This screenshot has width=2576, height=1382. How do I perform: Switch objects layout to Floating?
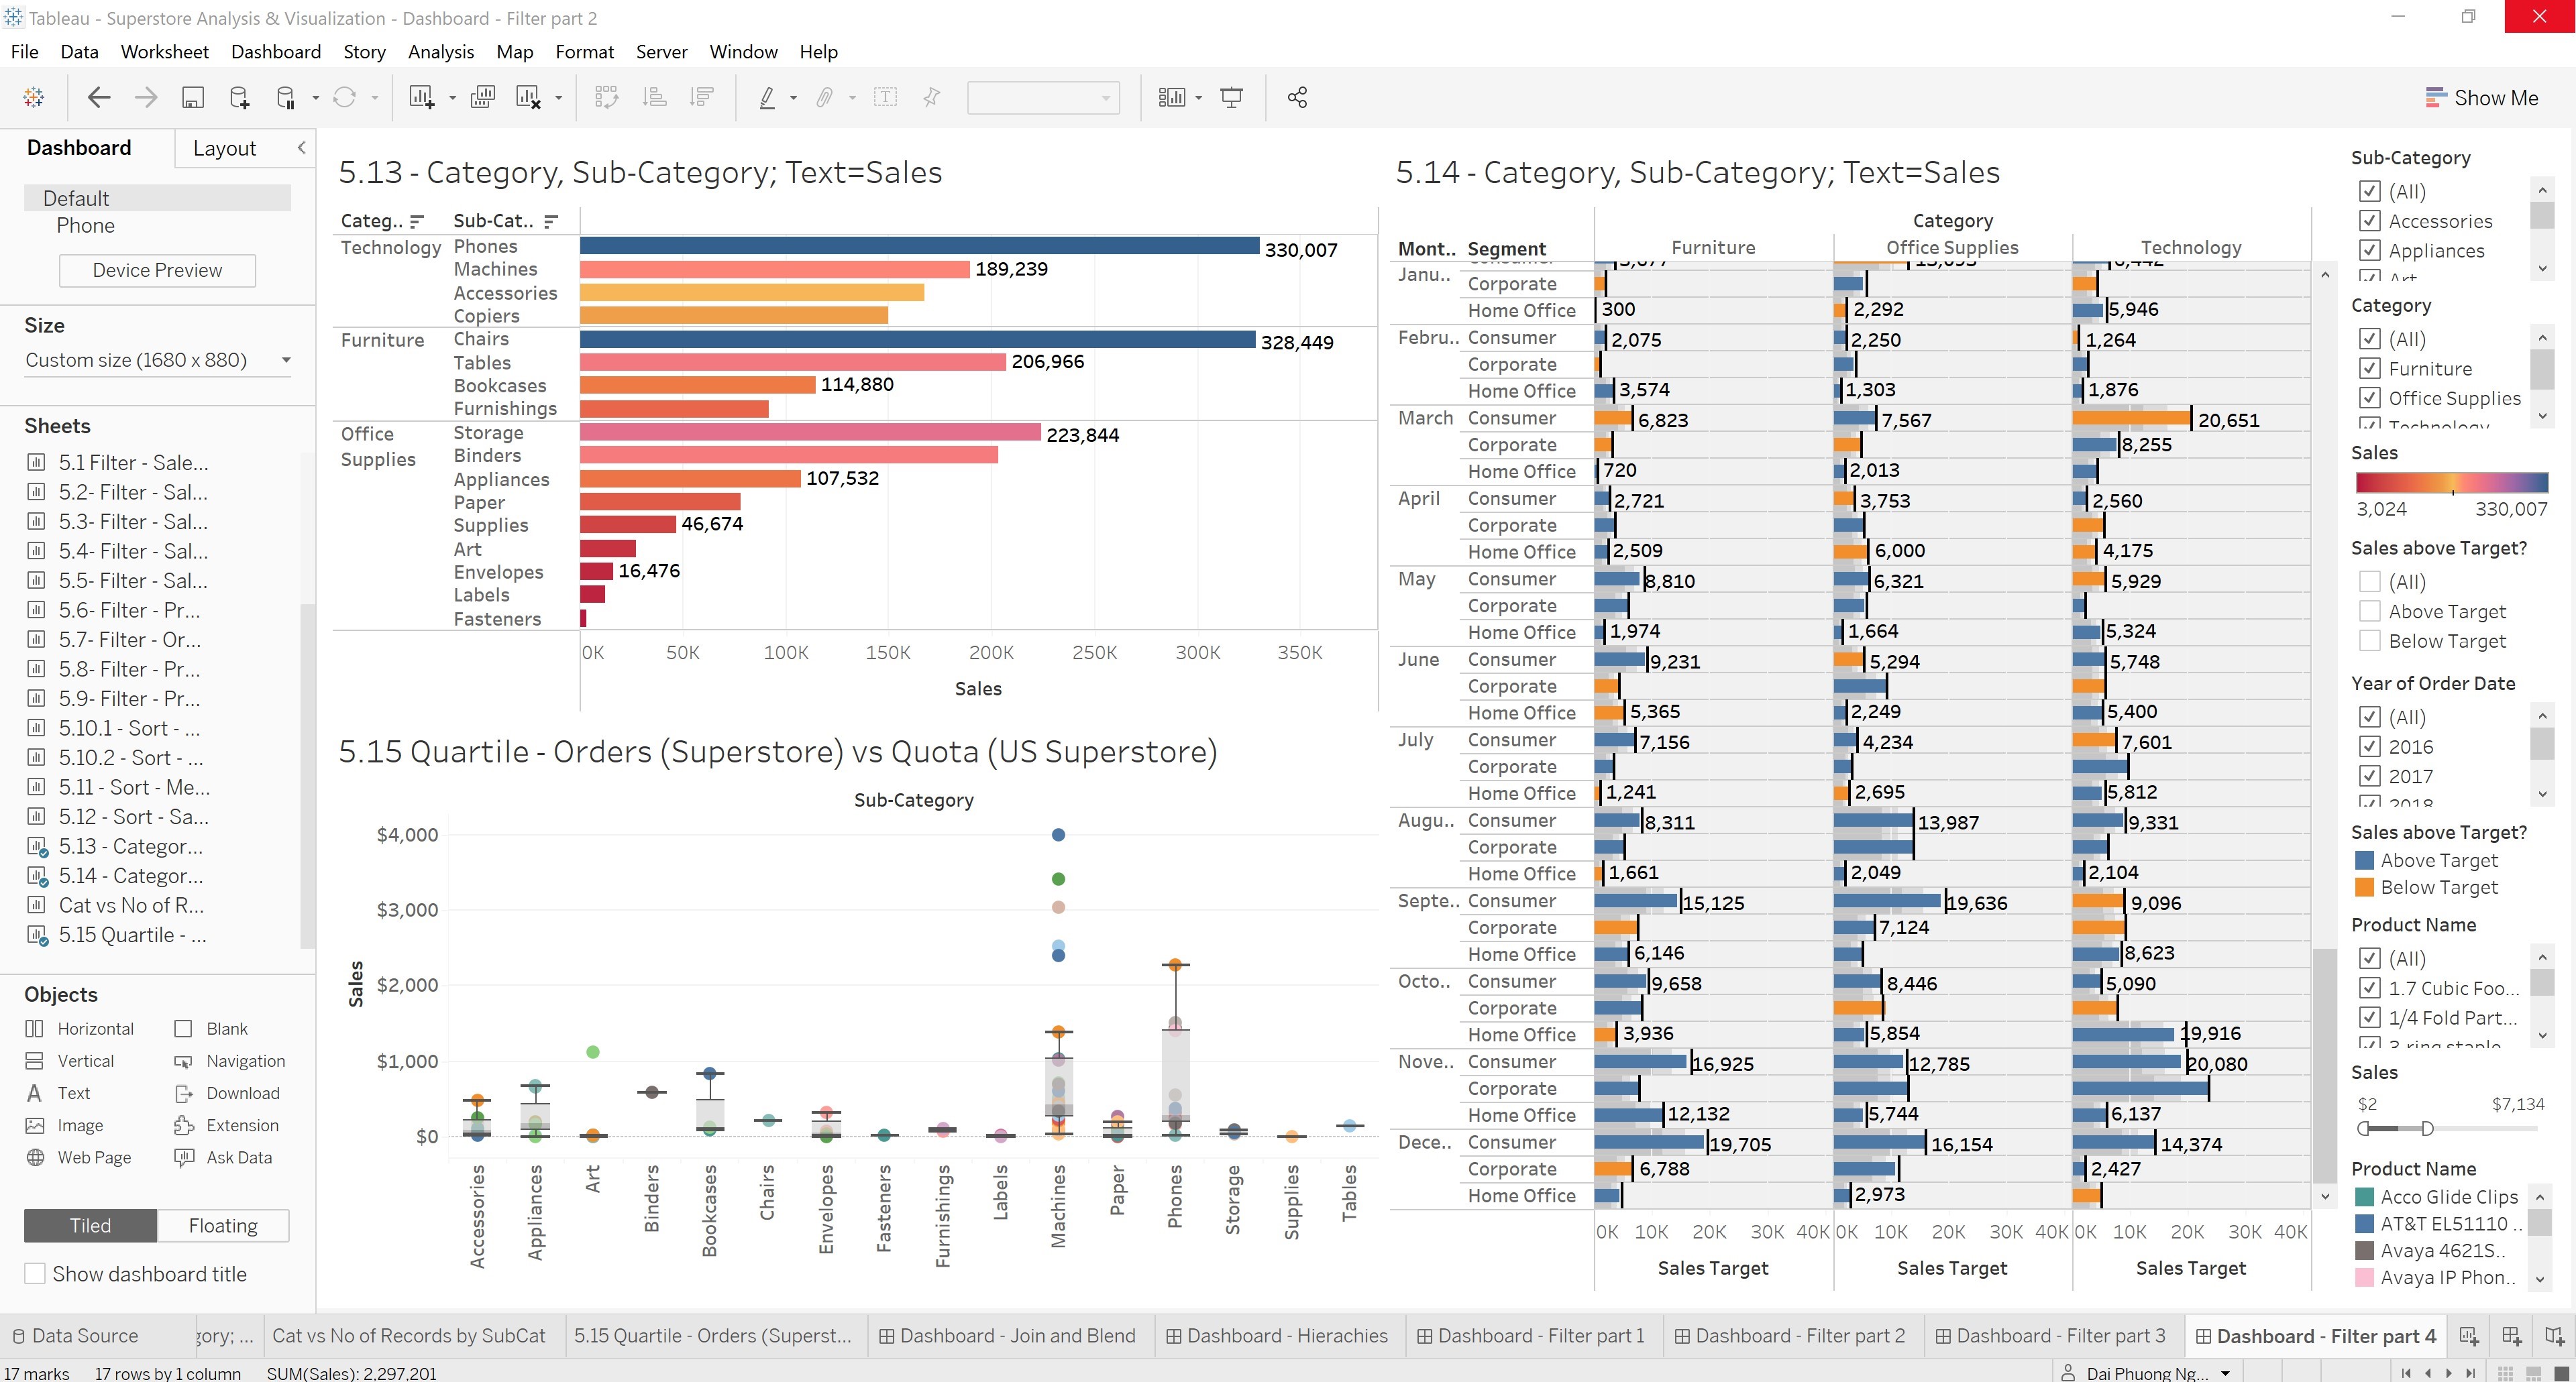(222, 1225)
